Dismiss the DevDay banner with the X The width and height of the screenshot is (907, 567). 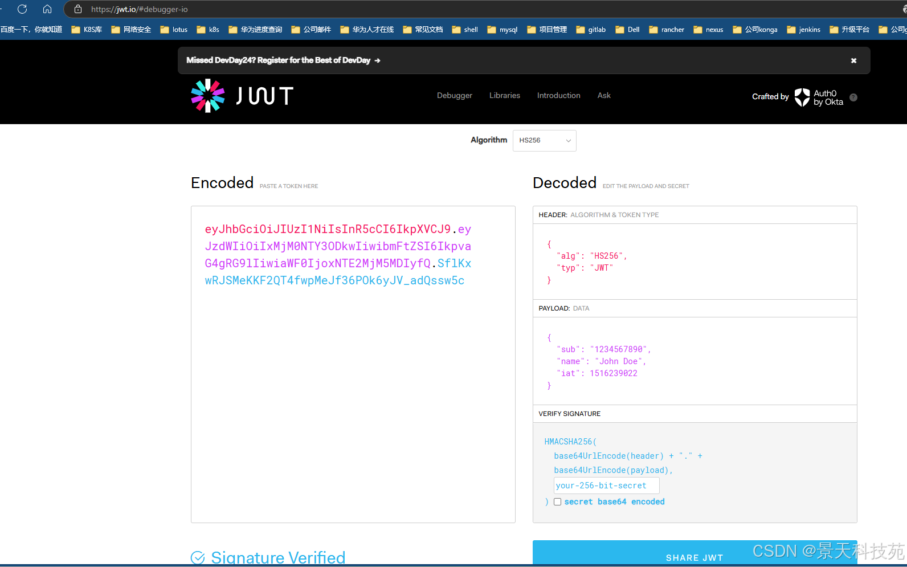(853, 60)
